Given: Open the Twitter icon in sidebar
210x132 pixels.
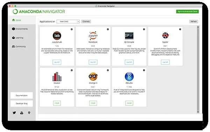Looking at the screenshot, I should pyautogui.click(x=14, y=113).
